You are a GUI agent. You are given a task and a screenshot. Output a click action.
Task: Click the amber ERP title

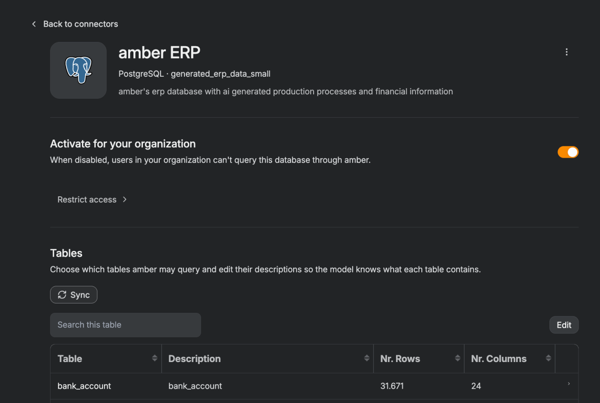click(159, 53)
